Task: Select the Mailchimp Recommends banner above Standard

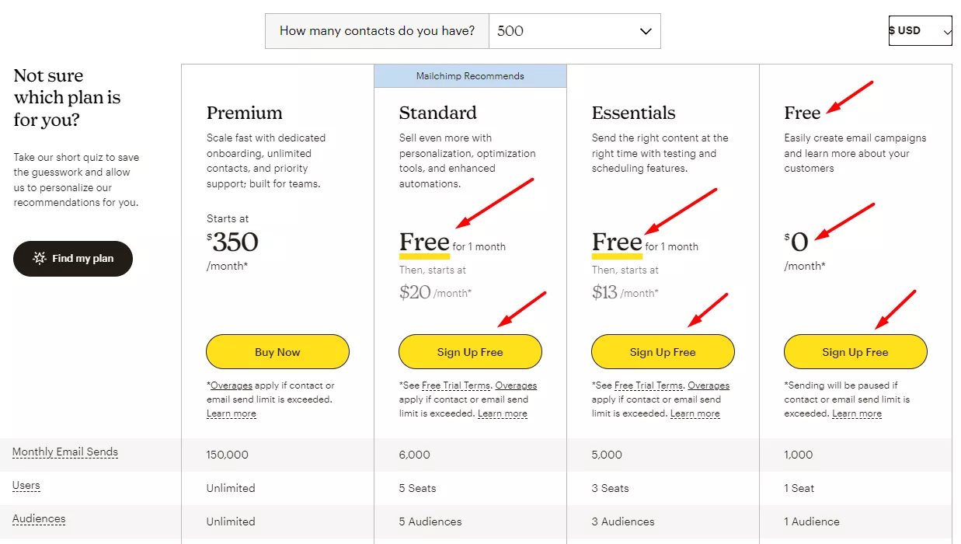Action: click(470, 75)
